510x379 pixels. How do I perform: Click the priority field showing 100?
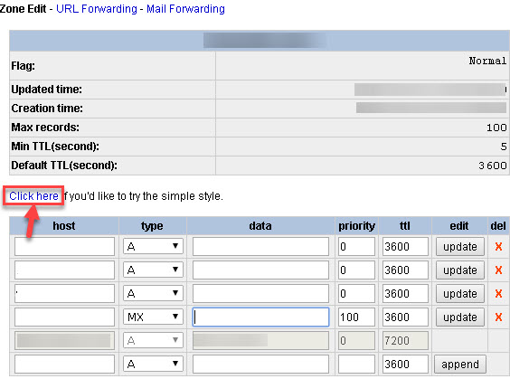click(x=356, y=317)
